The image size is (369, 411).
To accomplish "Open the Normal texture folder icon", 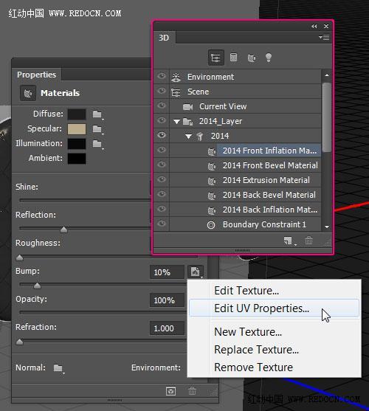I will 59,368.
